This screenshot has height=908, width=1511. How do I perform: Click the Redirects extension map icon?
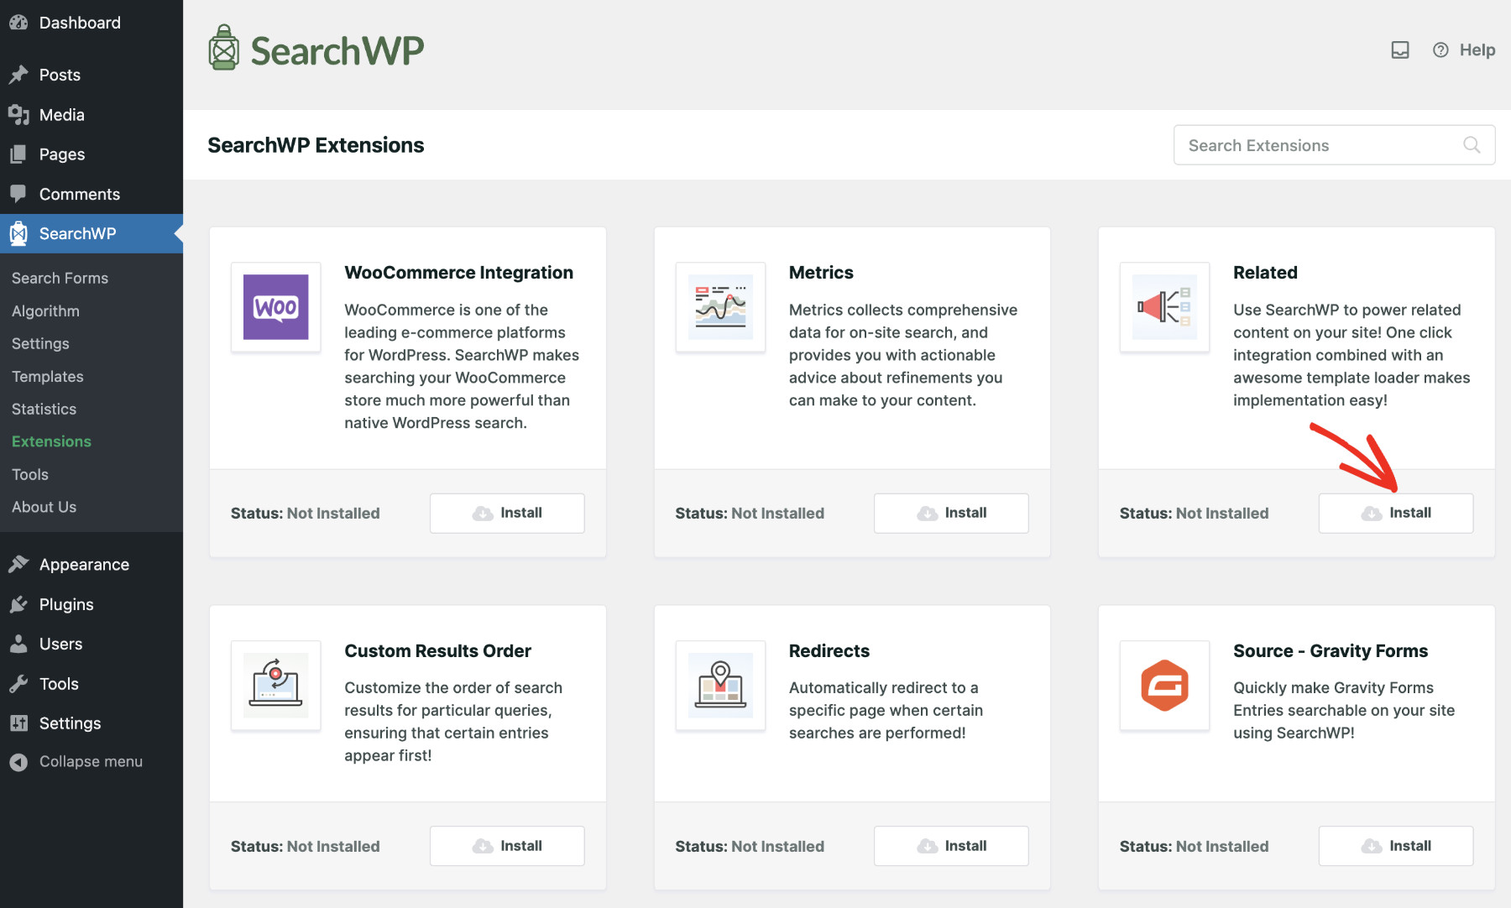(720, 686)
